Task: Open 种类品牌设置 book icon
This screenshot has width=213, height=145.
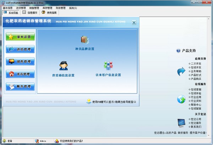Action: [x=85, y=40]
